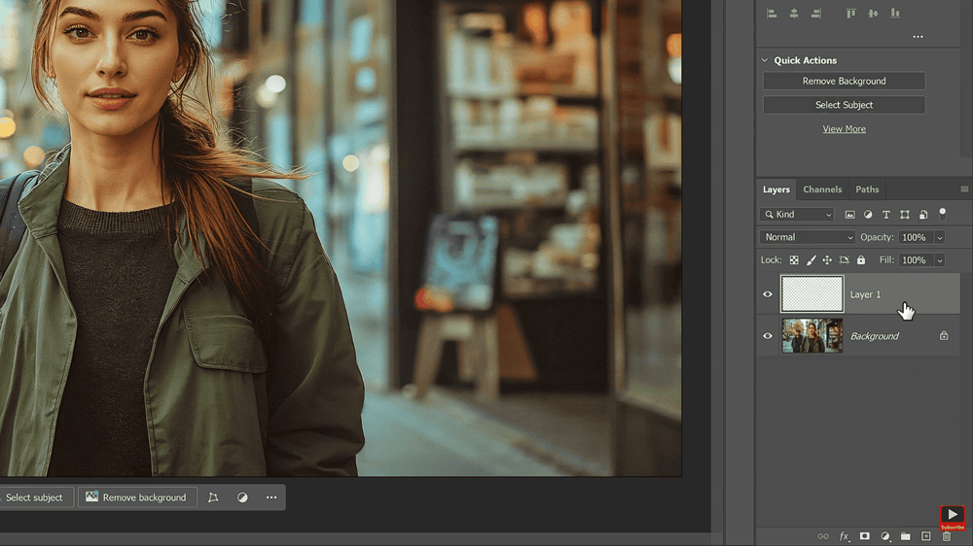Switch to the Channels tab
This screenshot has width=973, height=546.
click(822, 189)
